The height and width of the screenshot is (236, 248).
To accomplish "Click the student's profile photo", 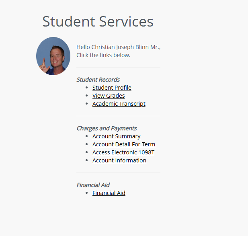I will pos(53,56).
